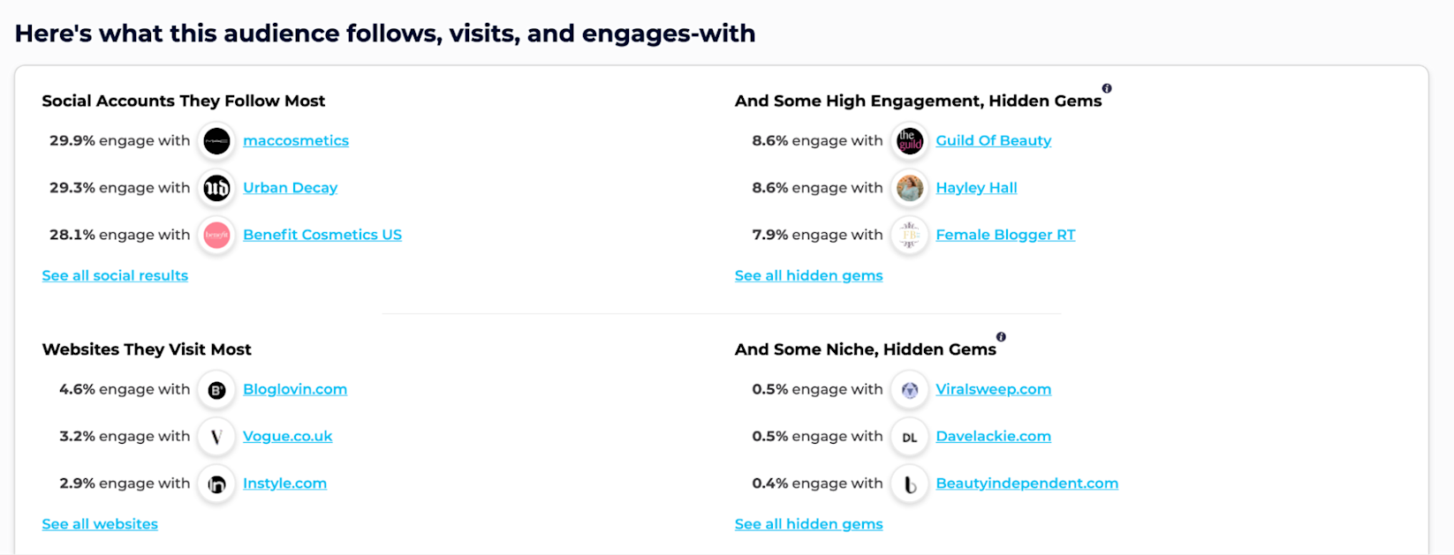This screenshot has width=1454, height=555.
Task: Click the Beautyindependent.com b icon
Action: click(x=909, y=484)
